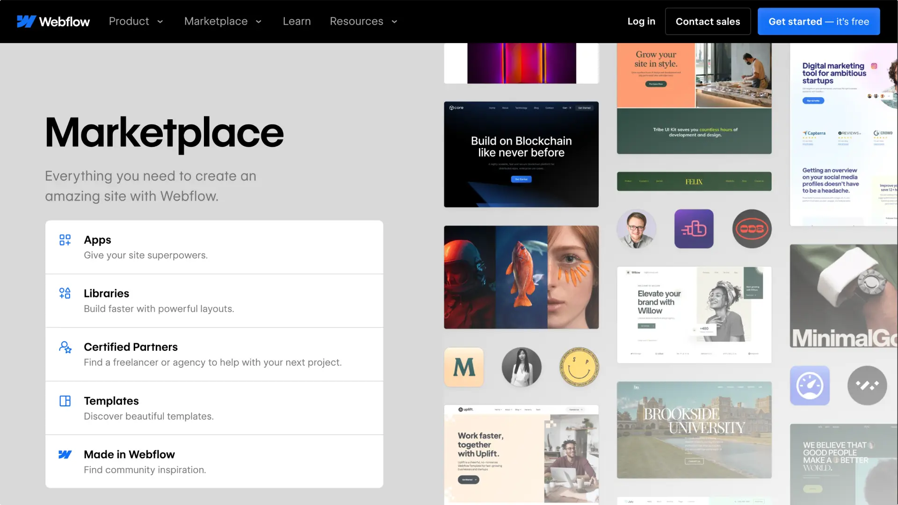Expand the Marketplace dropdown chevron
Image resolution: width=898 pixels, height=505 pixels.
(259, 22)
